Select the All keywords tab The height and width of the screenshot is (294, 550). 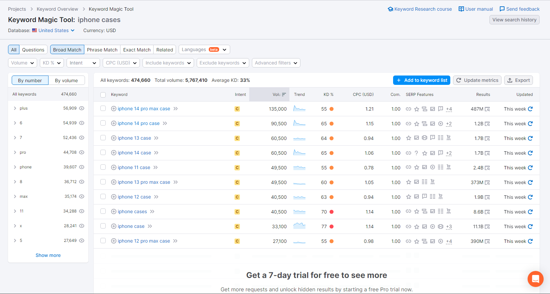point(14,50)
